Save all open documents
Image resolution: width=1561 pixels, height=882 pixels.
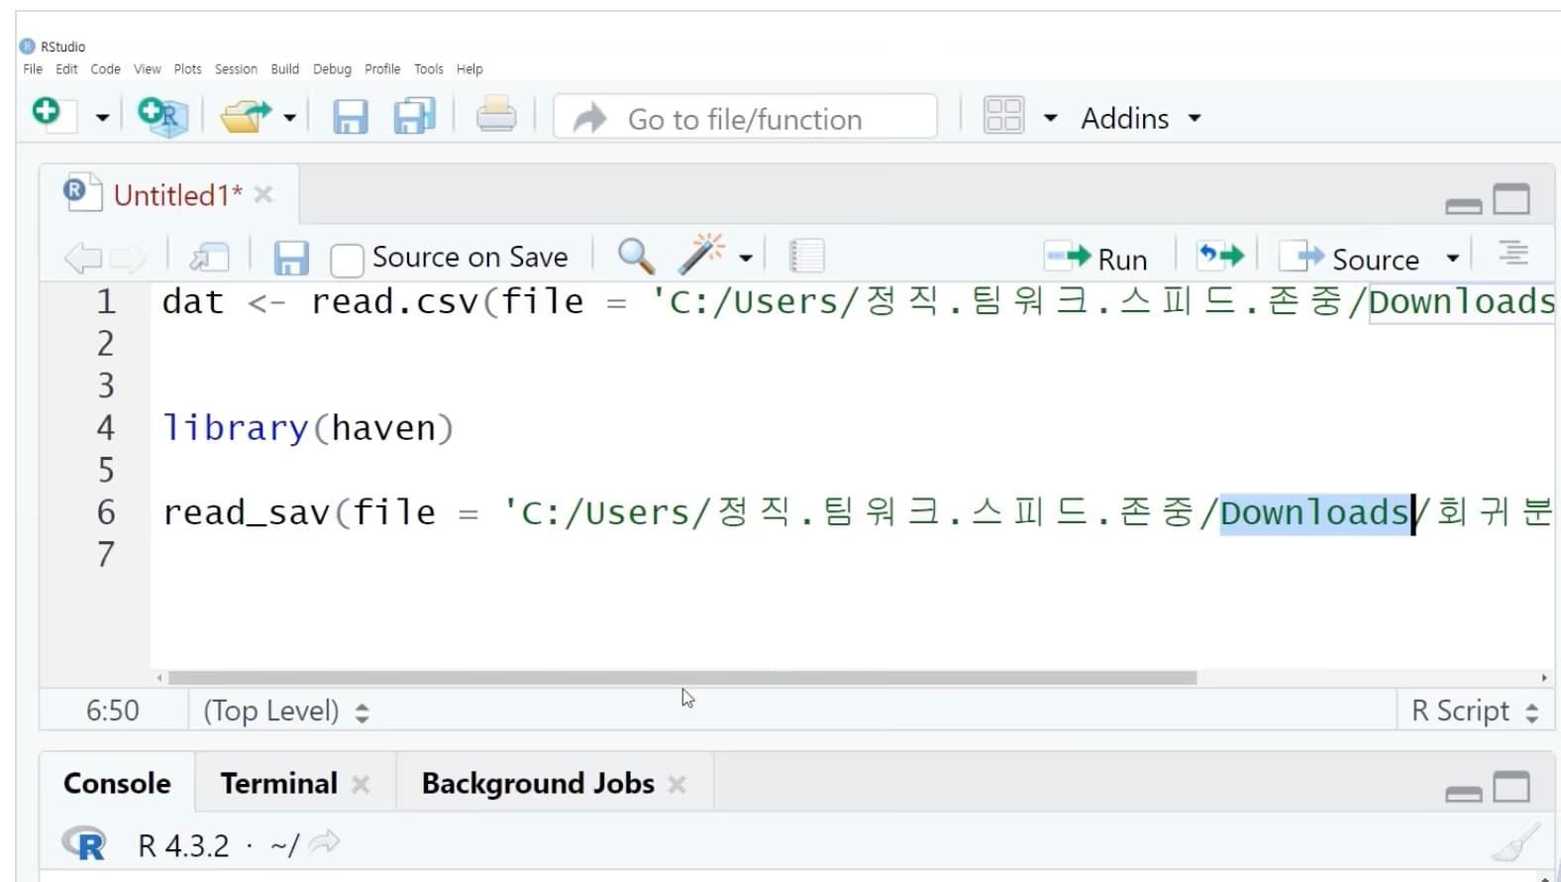coord(414,117)
